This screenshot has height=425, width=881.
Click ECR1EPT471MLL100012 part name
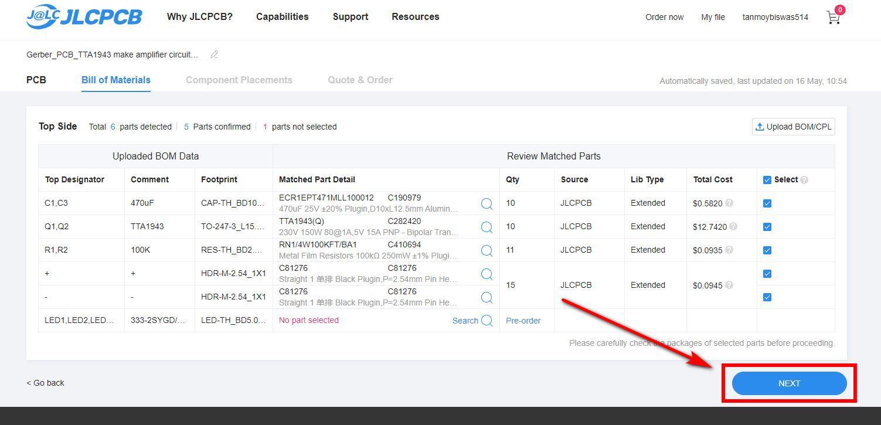click(326, 198)
